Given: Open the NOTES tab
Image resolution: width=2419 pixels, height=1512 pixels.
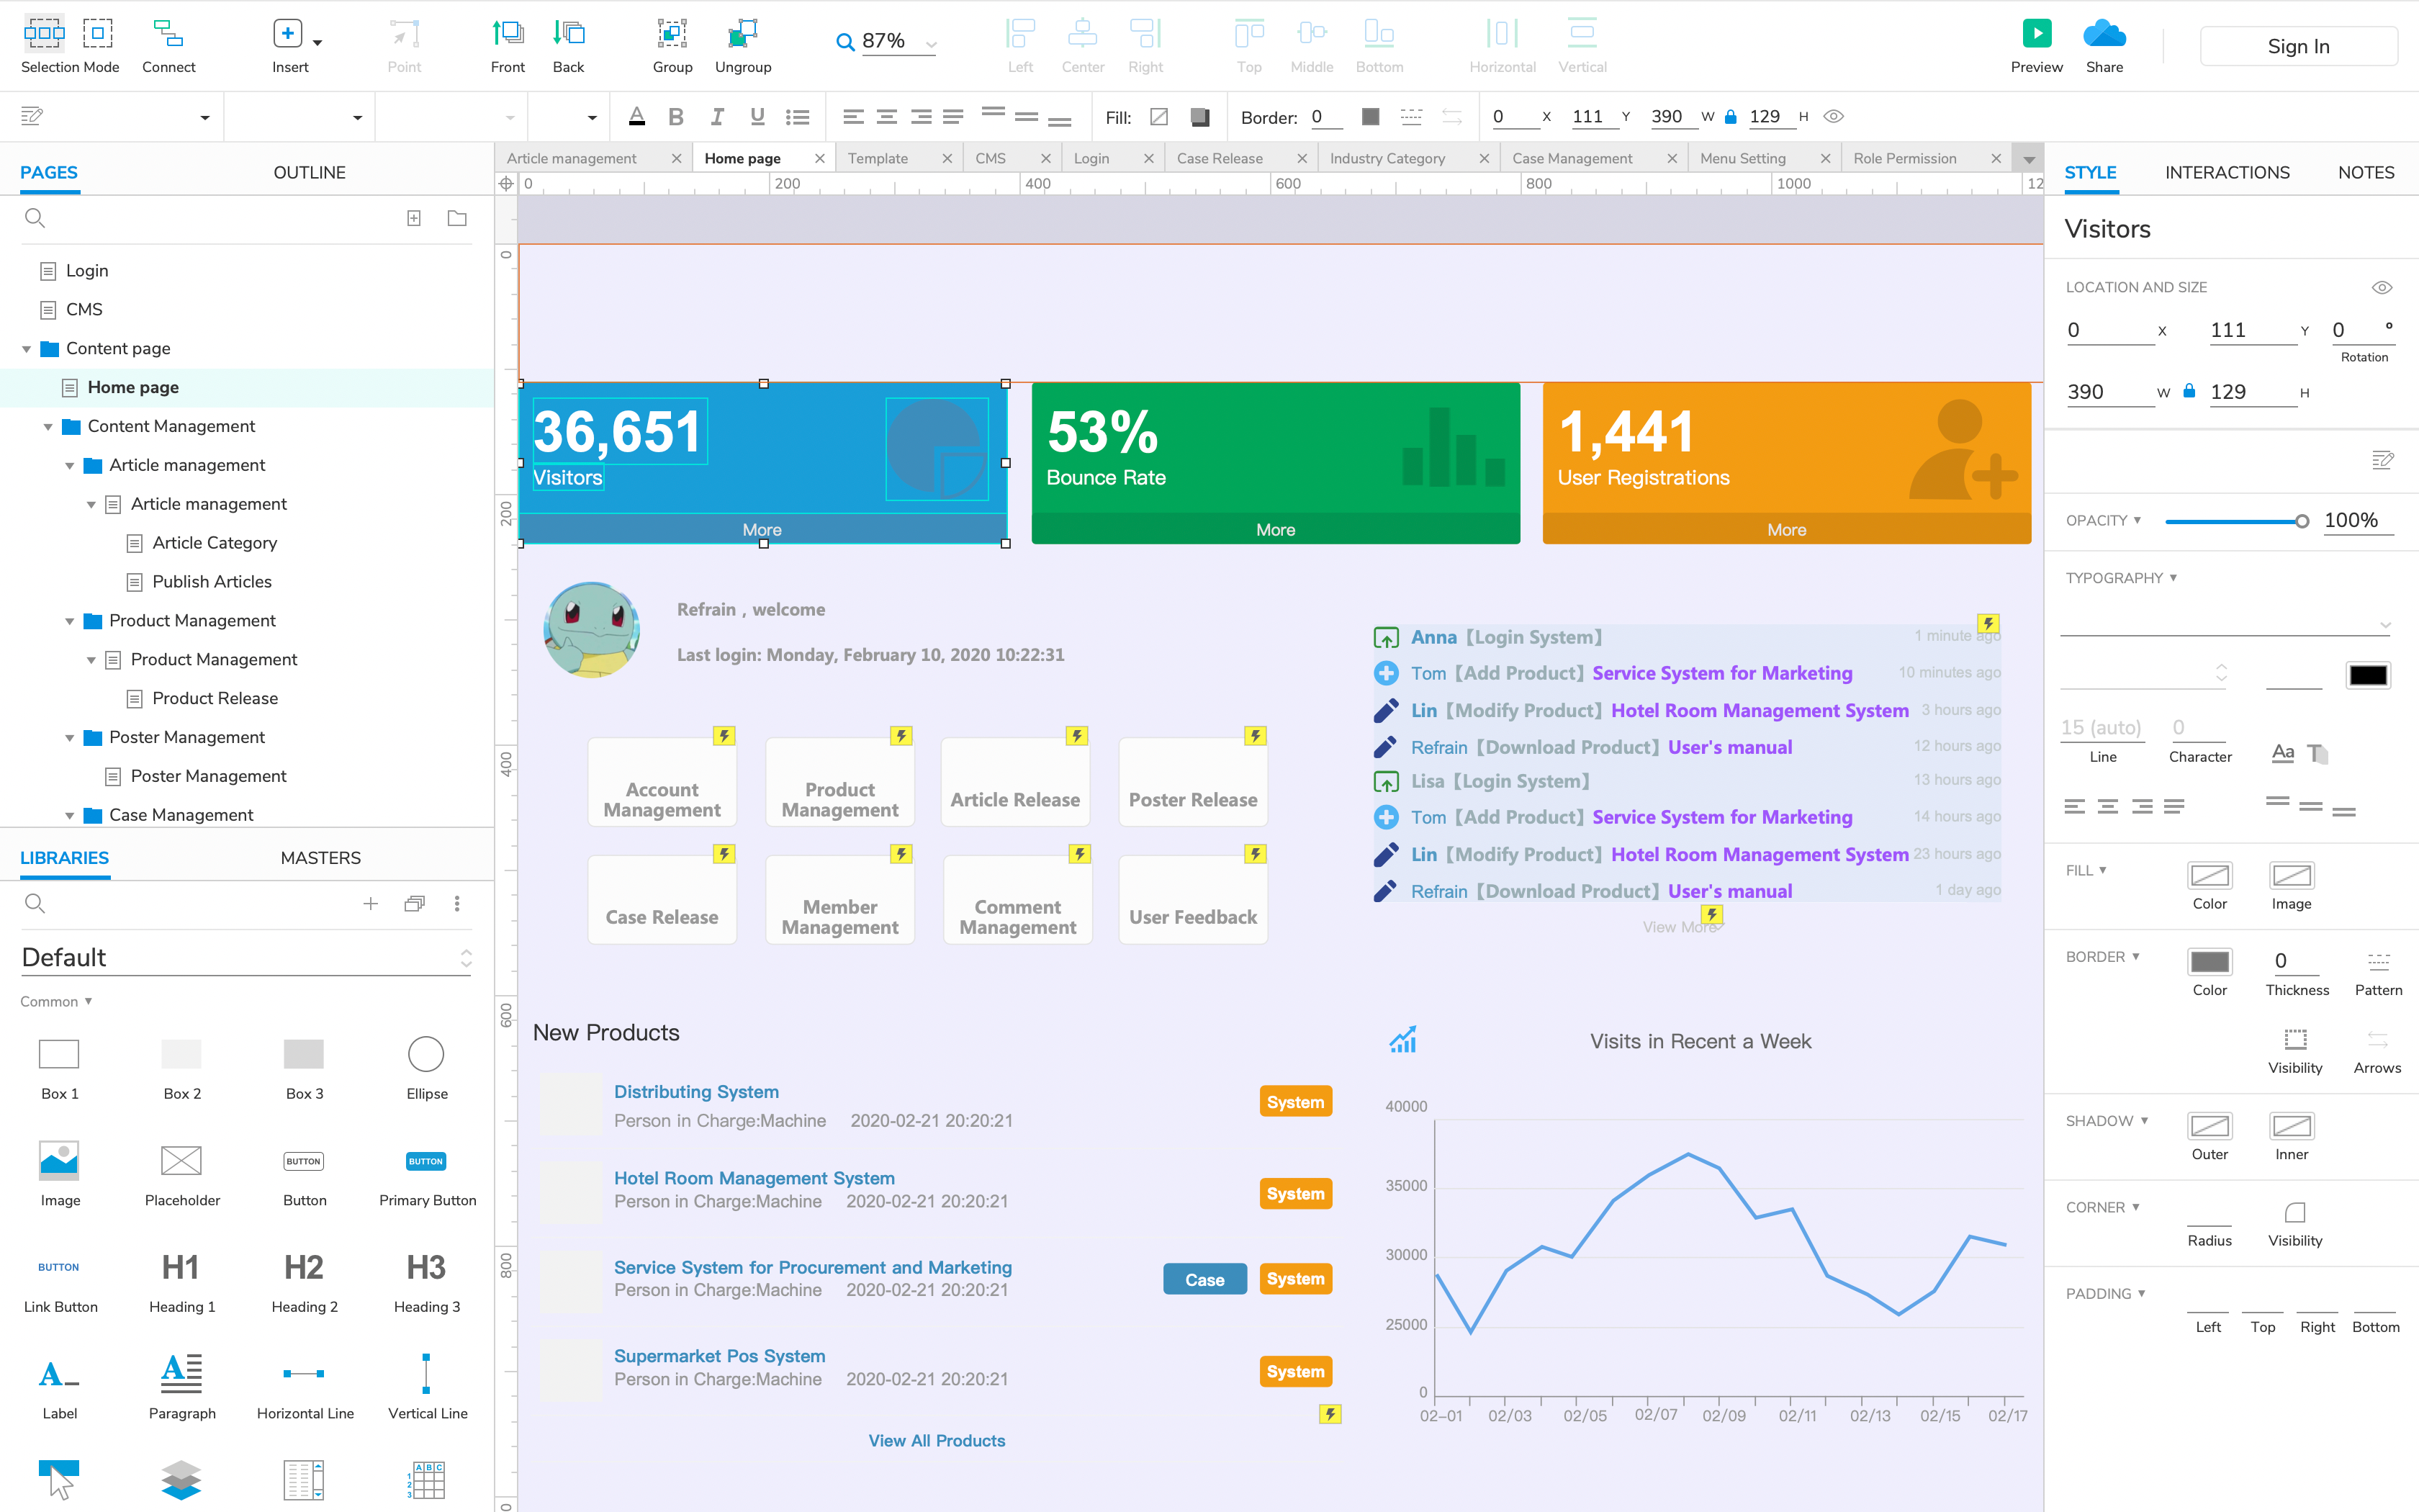Looking at the screenshot, I should (2366, 172).
